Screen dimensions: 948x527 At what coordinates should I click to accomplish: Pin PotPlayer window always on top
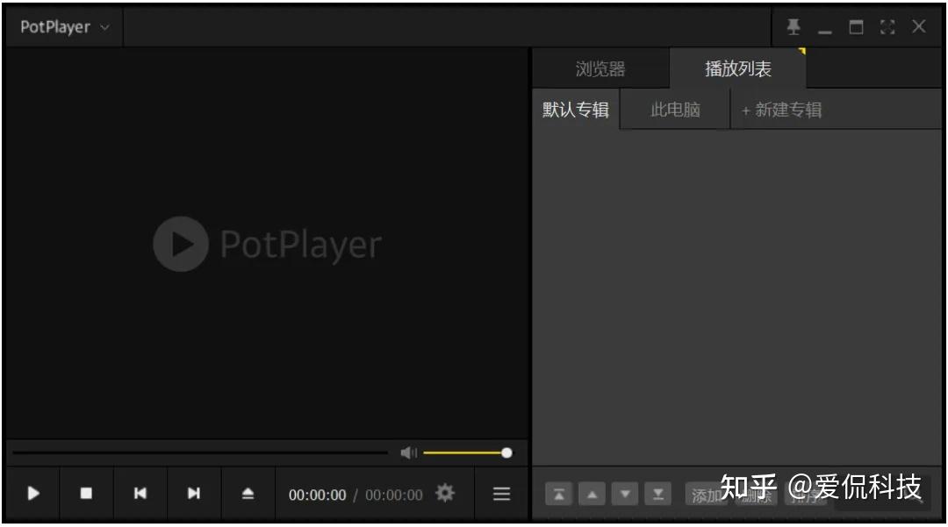click(794, 27)
